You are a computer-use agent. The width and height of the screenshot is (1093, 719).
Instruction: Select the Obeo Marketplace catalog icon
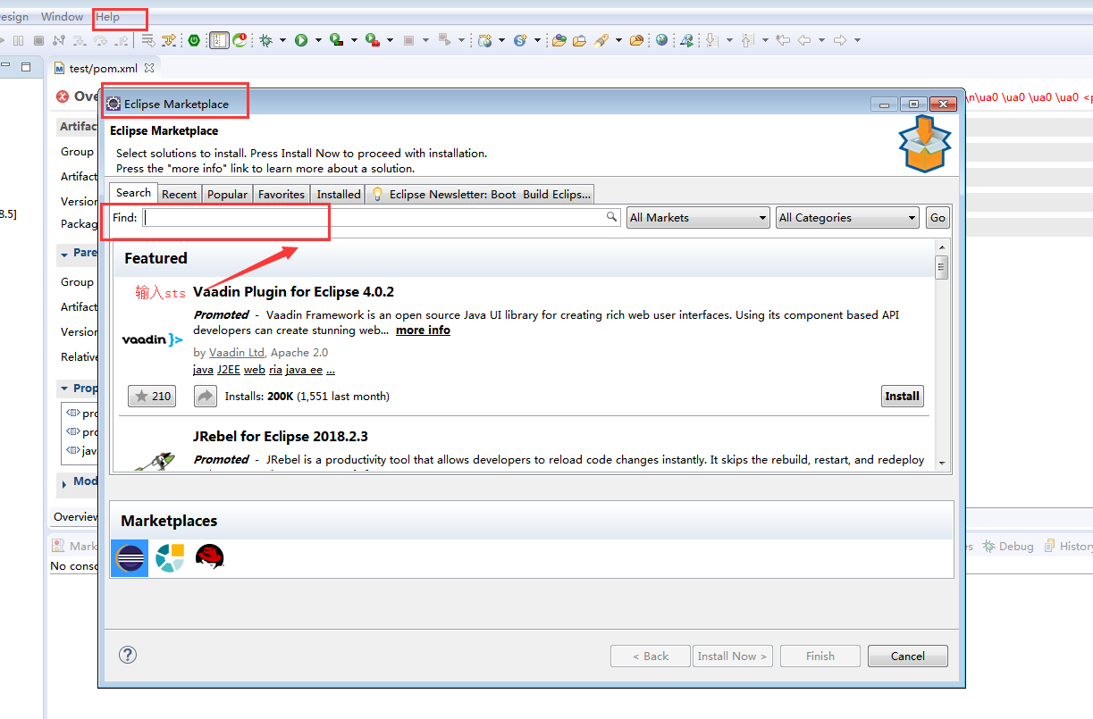click(x=169, y=558)
